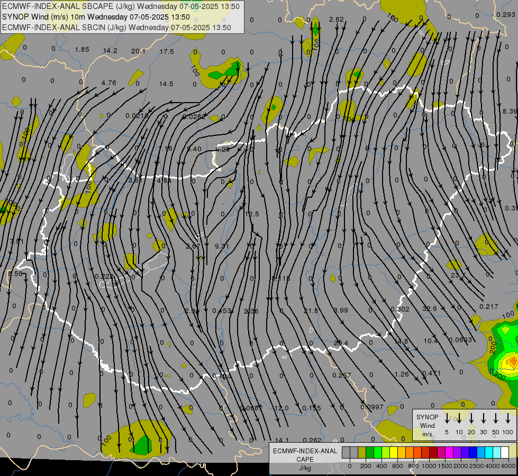Click the 20 m/s wind arrow in legend
Screen dimensions: 518x476
click(471, 418)
